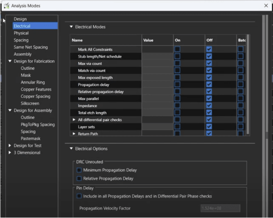This screenshot has width=273, height=218.
Task: Click Value cell for Max via count
Action: click(158, 64)
